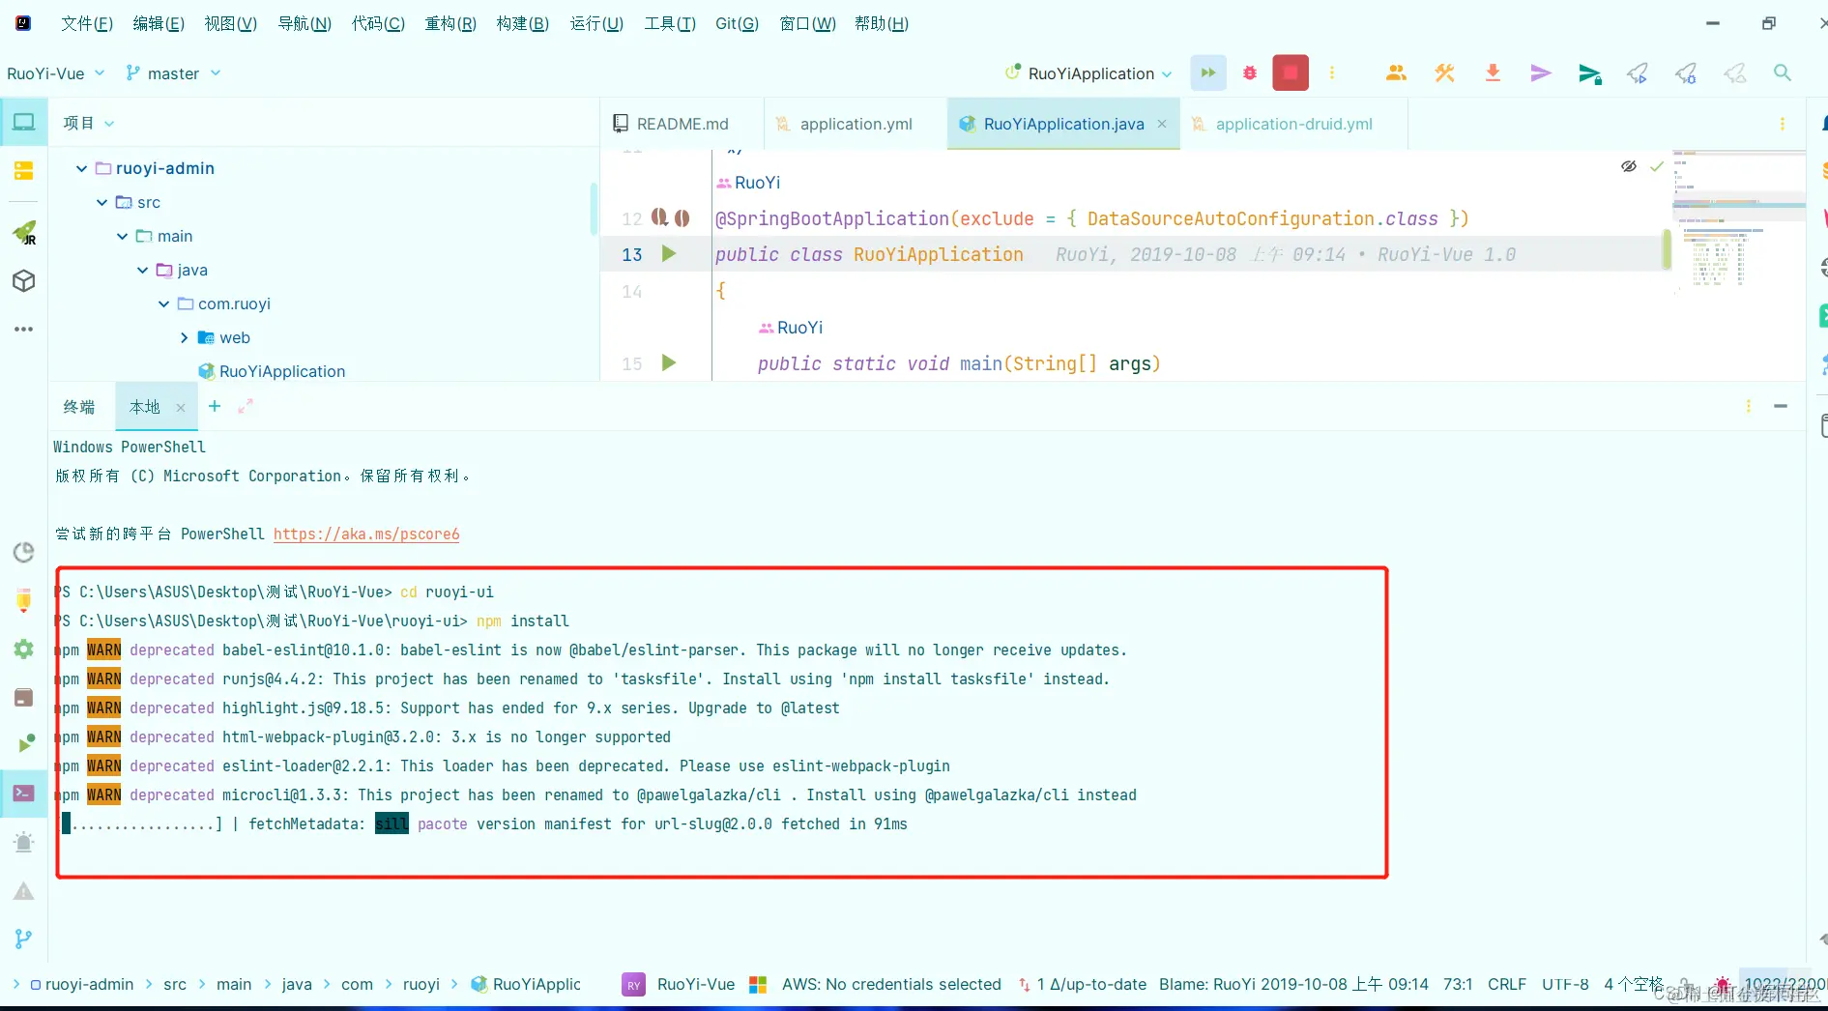Open the Run tool window icon
This screenshot has width=1828, height=1011.
(x=24, y=744)
